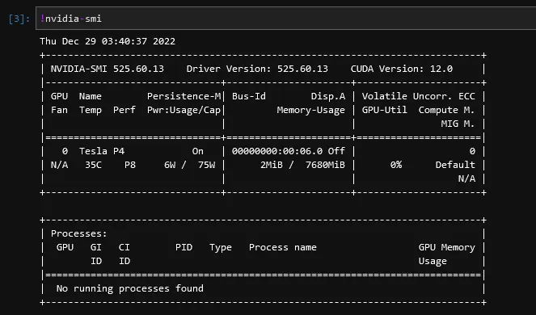Click the 6W / 75W power value
The width and height of the screenshot is (536, 315).
tap(190, 165)
